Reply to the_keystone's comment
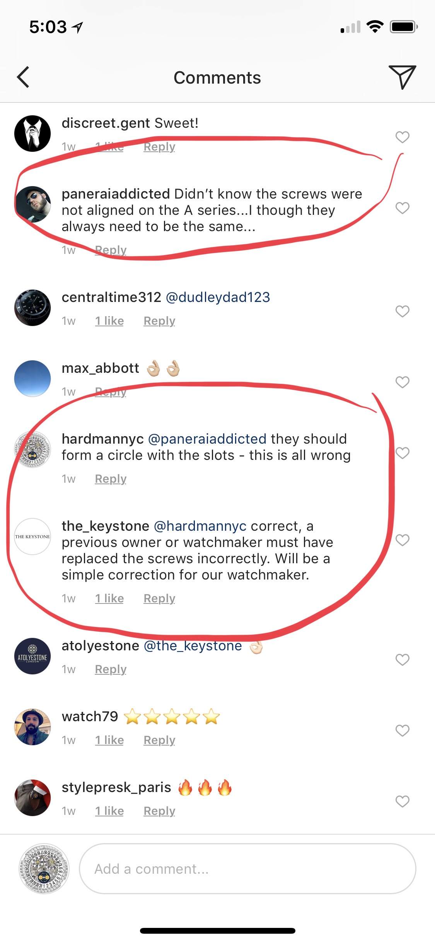 tap(159, 598)
